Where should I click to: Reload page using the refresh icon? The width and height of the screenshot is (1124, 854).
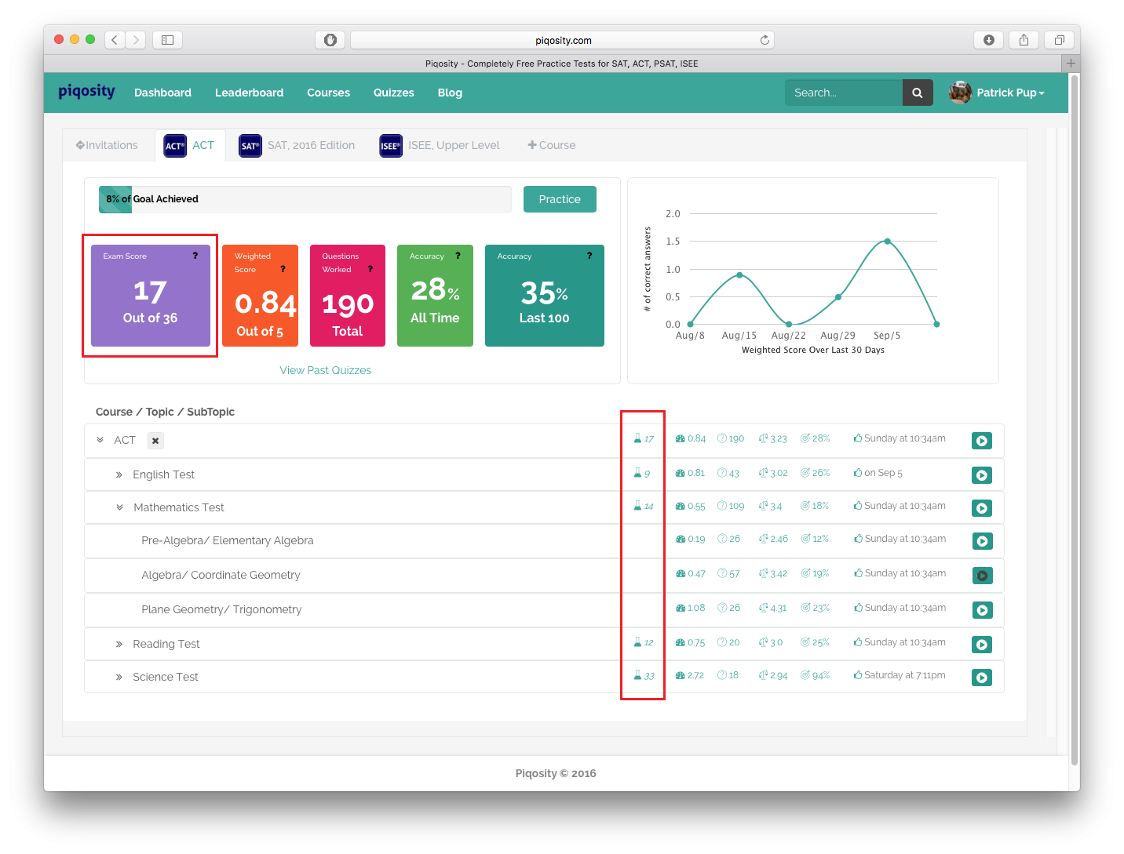pos(765,40)
